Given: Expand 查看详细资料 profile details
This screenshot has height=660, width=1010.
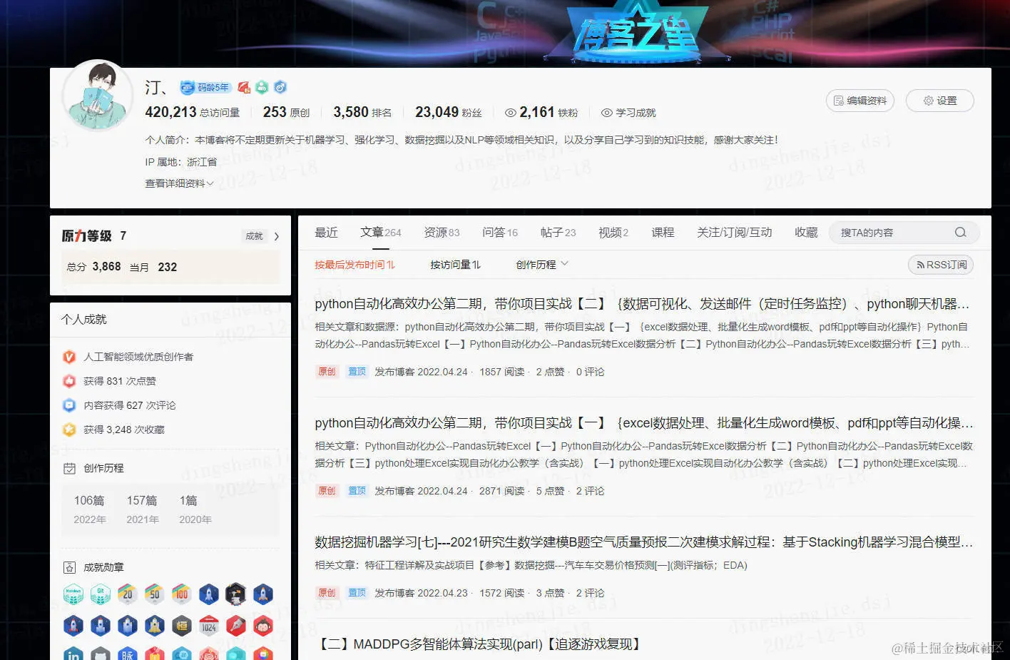Looking at the screenshot, I should pos(179,183).
